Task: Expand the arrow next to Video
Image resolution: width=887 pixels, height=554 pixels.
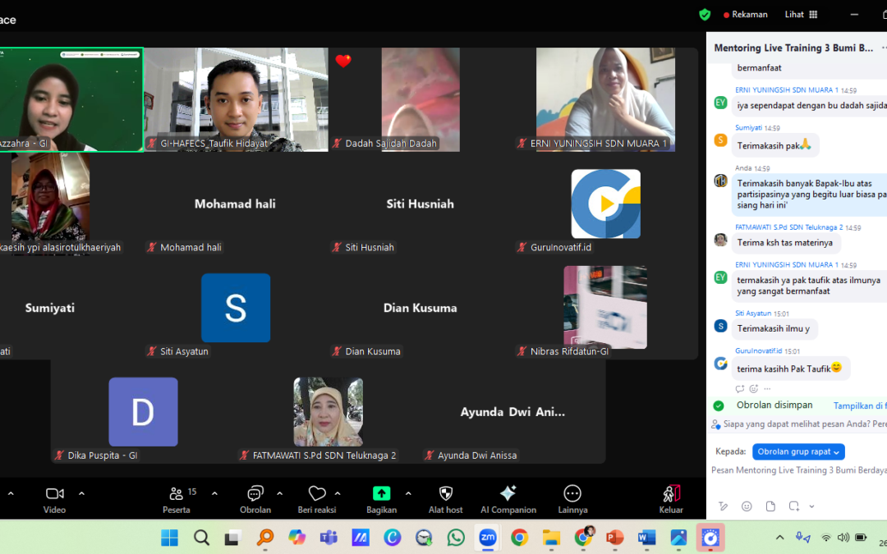Action: click(x=81, y=493)
